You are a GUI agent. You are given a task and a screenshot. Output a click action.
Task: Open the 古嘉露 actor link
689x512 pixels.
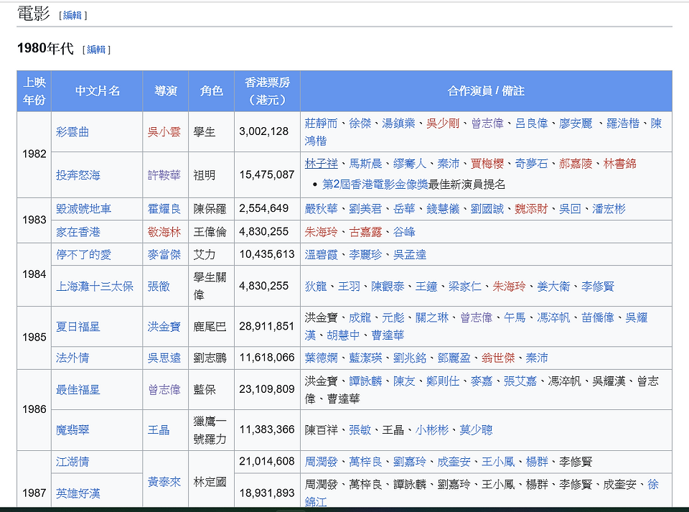(365, 232)
